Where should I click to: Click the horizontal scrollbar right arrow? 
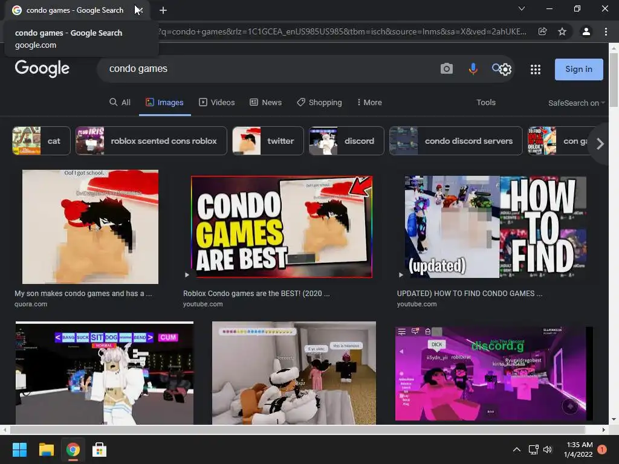(x=604, y=430)
